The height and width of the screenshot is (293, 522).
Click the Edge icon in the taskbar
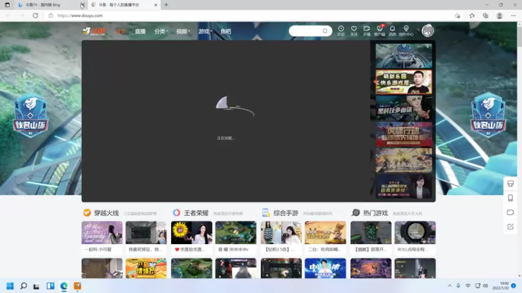pyautogui.click(x=64, y=286)
